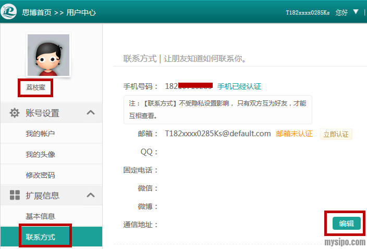Click 用户中心 in the breadcrumb

pyautogui.click(x=81, y=12)
